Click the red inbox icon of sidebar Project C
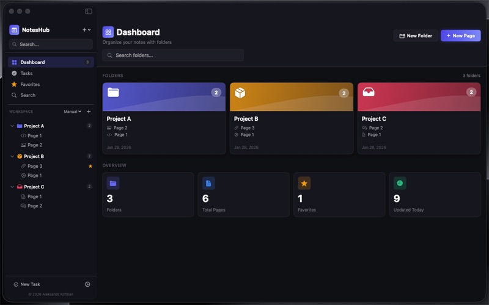 [20, 187]
